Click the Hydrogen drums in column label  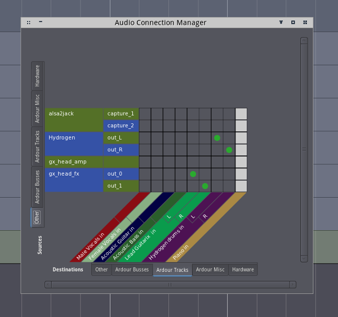coord(166,243)
